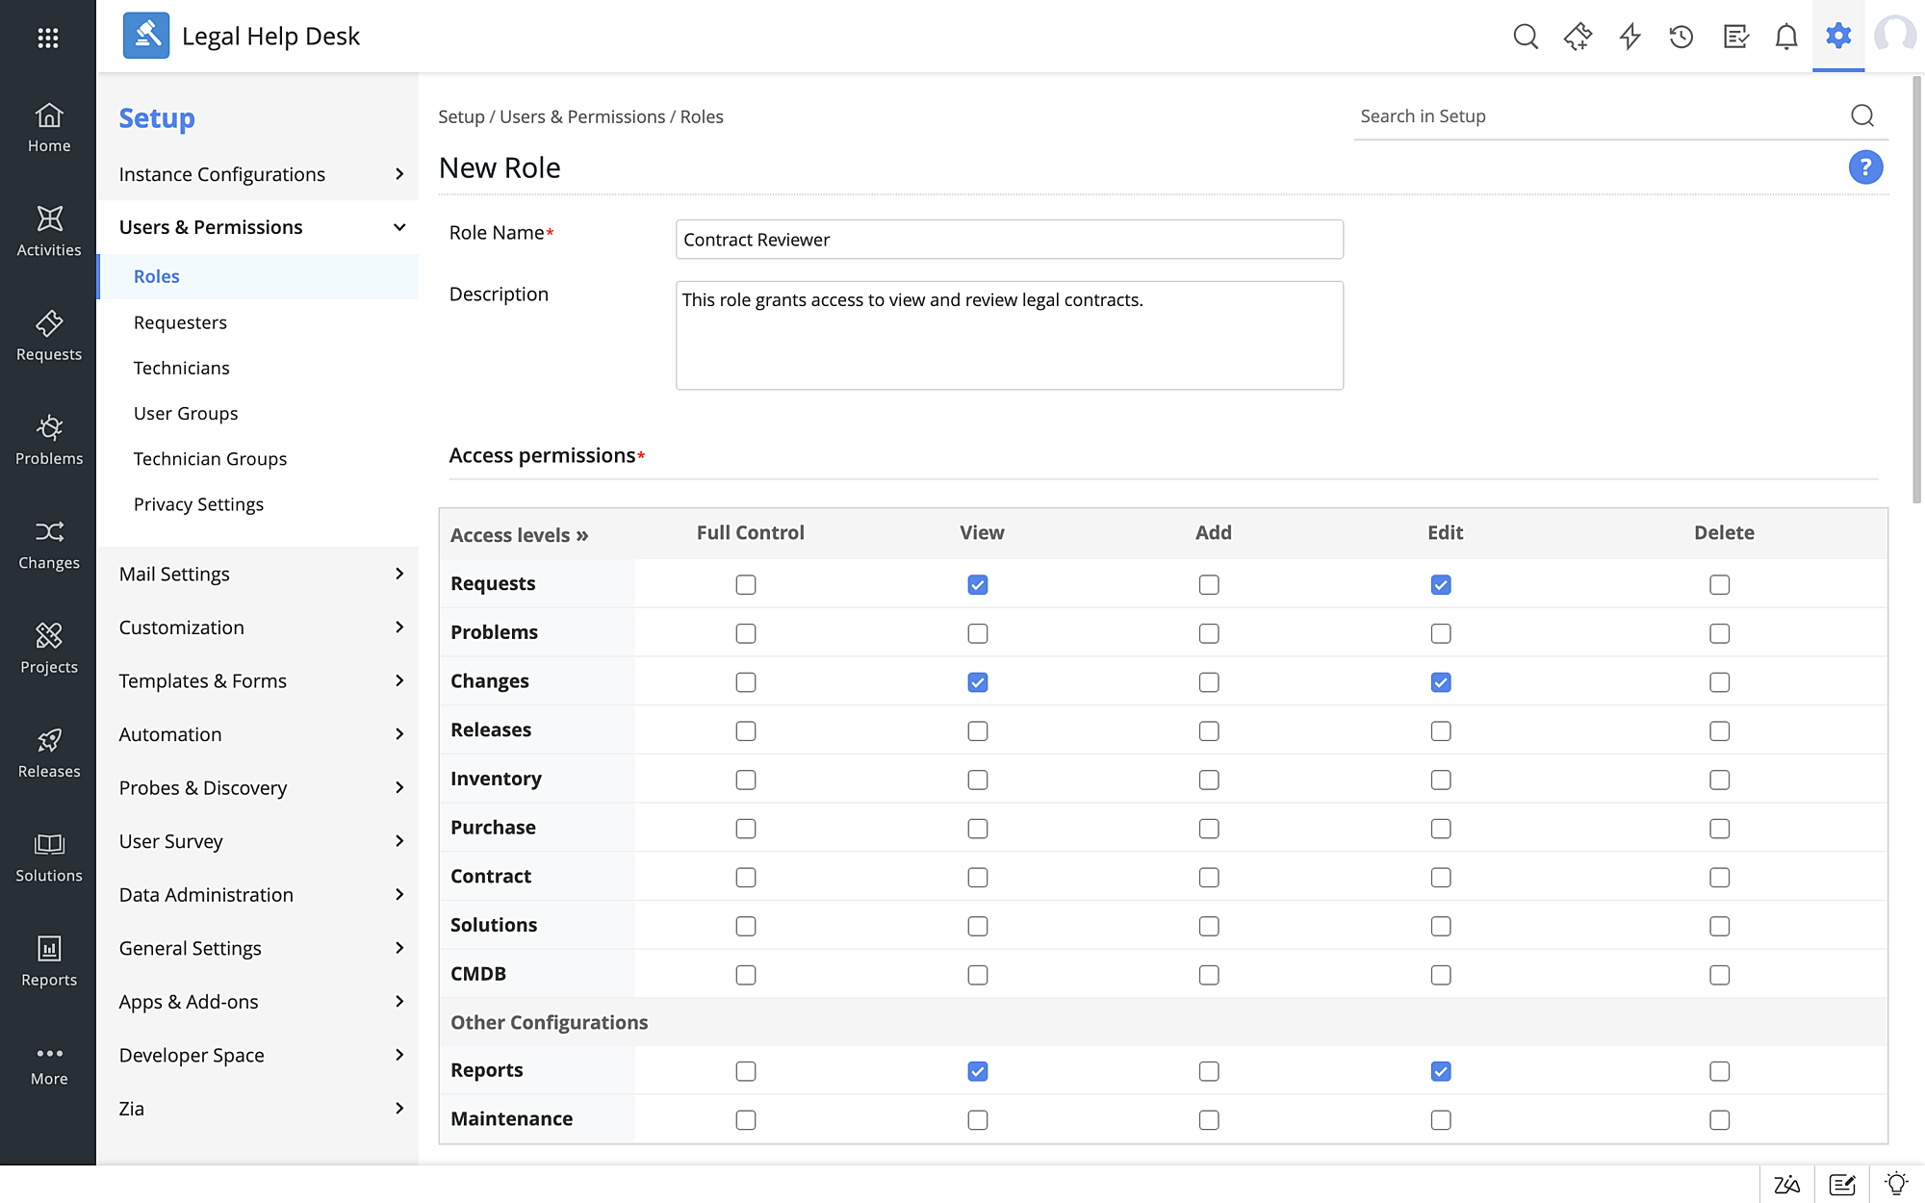This screenshot has width=1925, height=1203.
Task: Select the User Groups menu item
Action: [186, 413]
